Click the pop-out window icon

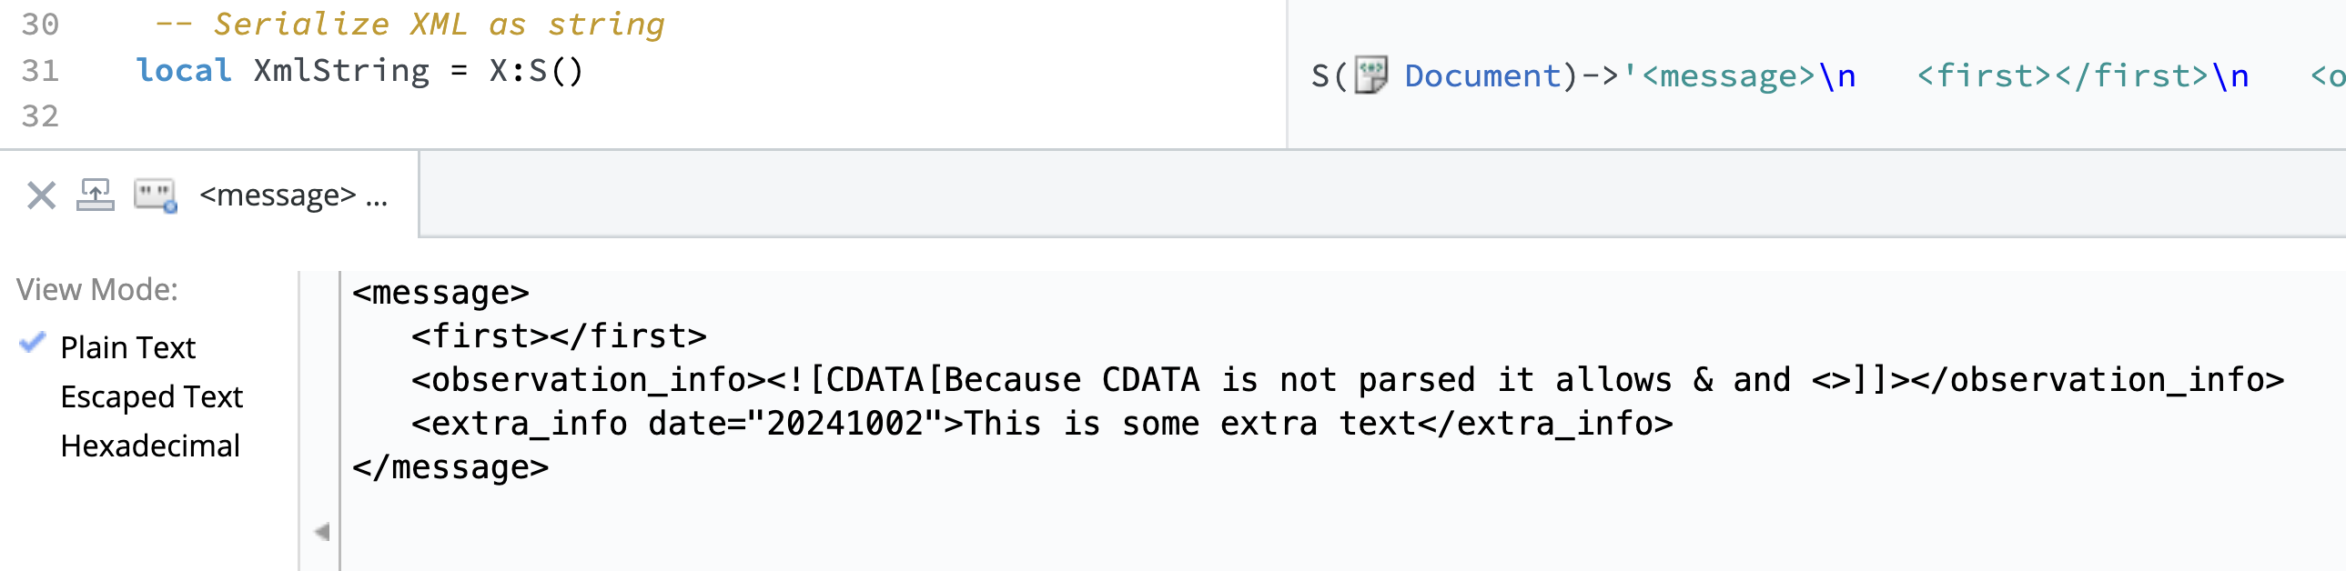(x=96, y=195)
